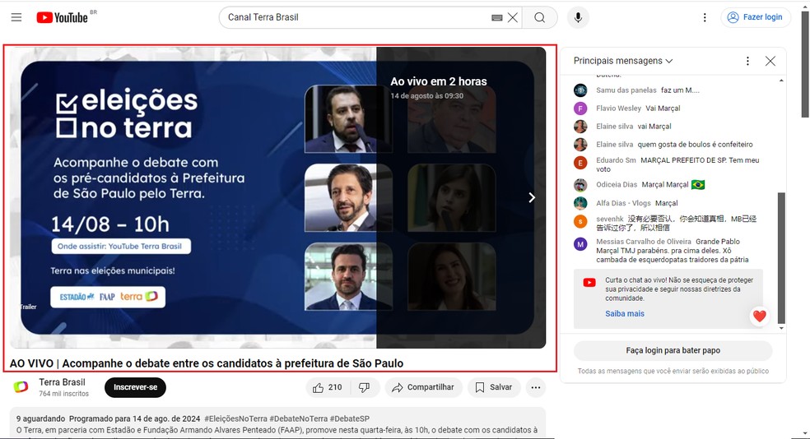This screenshot has width=810, height=439.
Task: Click the magnifier search button
Action: [x=540, y=17]
